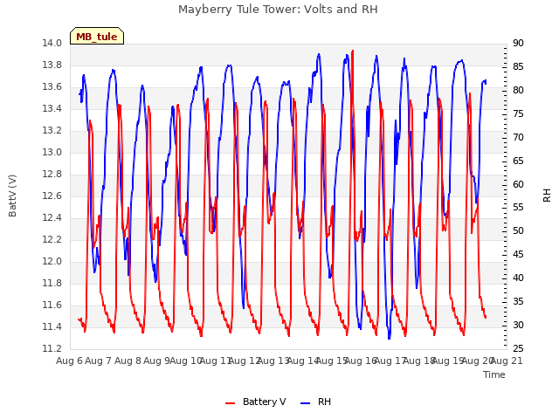Click the 45 right axis value
The height and width of the screenshot is (419, 559).
[x=518, y=254]
